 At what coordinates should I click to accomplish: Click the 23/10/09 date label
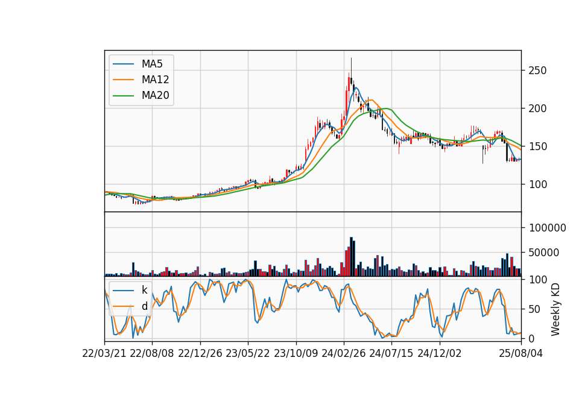point(296,353)
